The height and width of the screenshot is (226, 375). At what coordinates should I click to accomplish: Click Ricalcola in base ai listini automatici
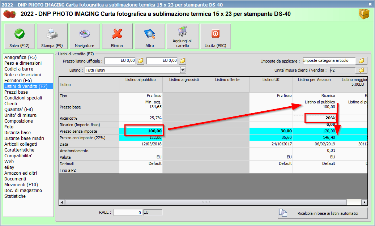coord(323,213)
